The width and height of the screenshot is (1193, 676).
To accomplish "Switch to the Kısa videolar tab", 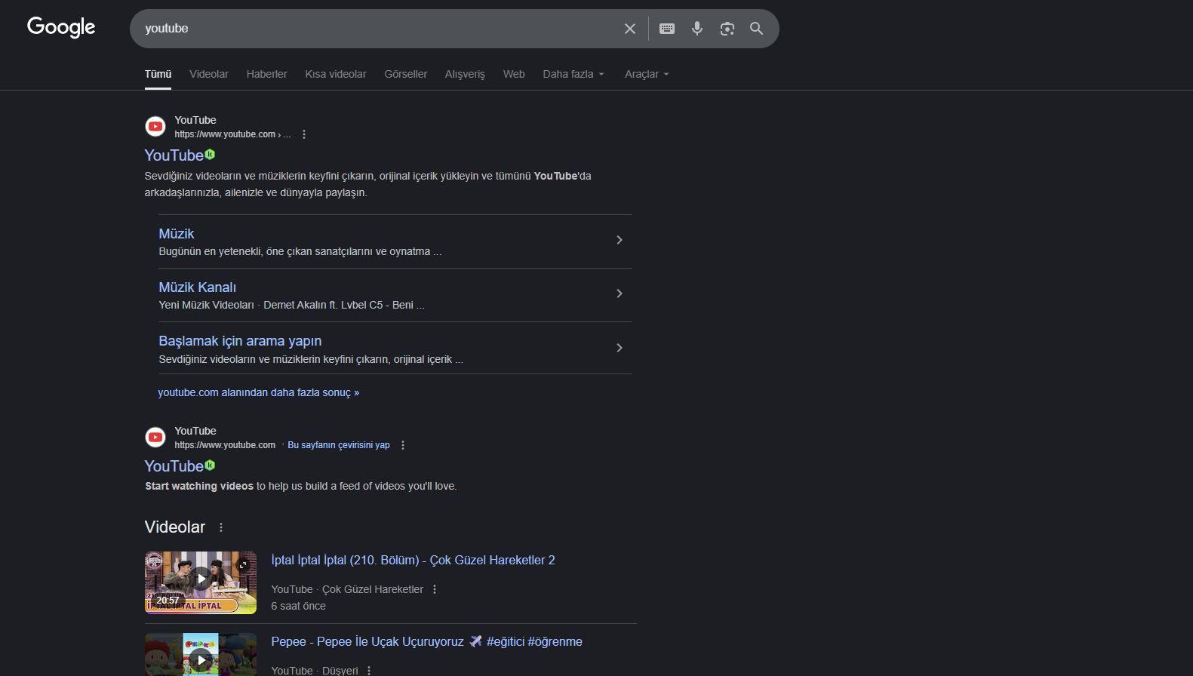I will pos(336,74).
